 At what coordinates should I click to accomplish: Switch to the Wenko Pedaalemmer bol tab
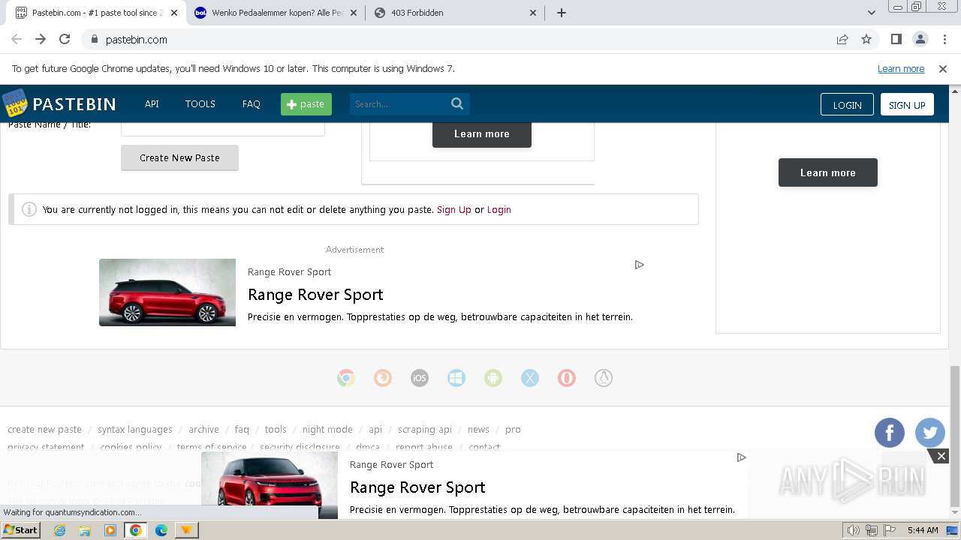click(x=277, y=13)
